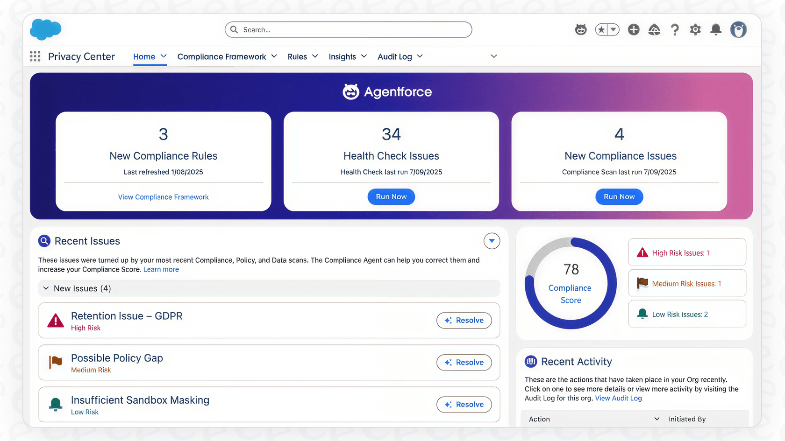Switch to the Compliance Framework tab
Viewport: 785px width, 441px height.
coord(221,56)
